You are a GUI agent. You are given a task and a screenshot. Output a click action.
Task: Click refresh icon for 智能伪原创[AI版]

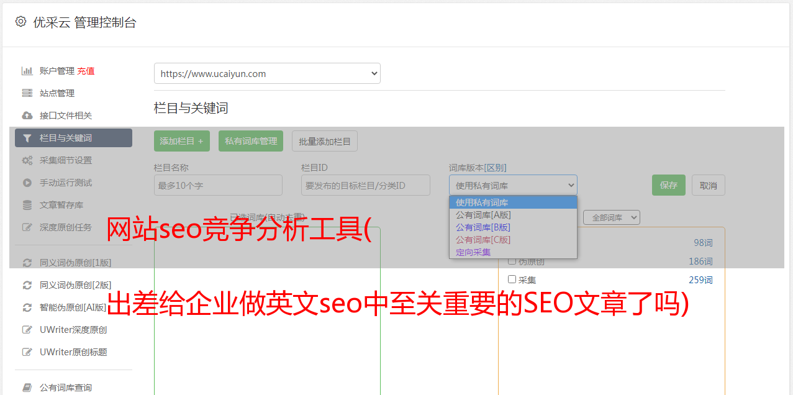(27, 307)
